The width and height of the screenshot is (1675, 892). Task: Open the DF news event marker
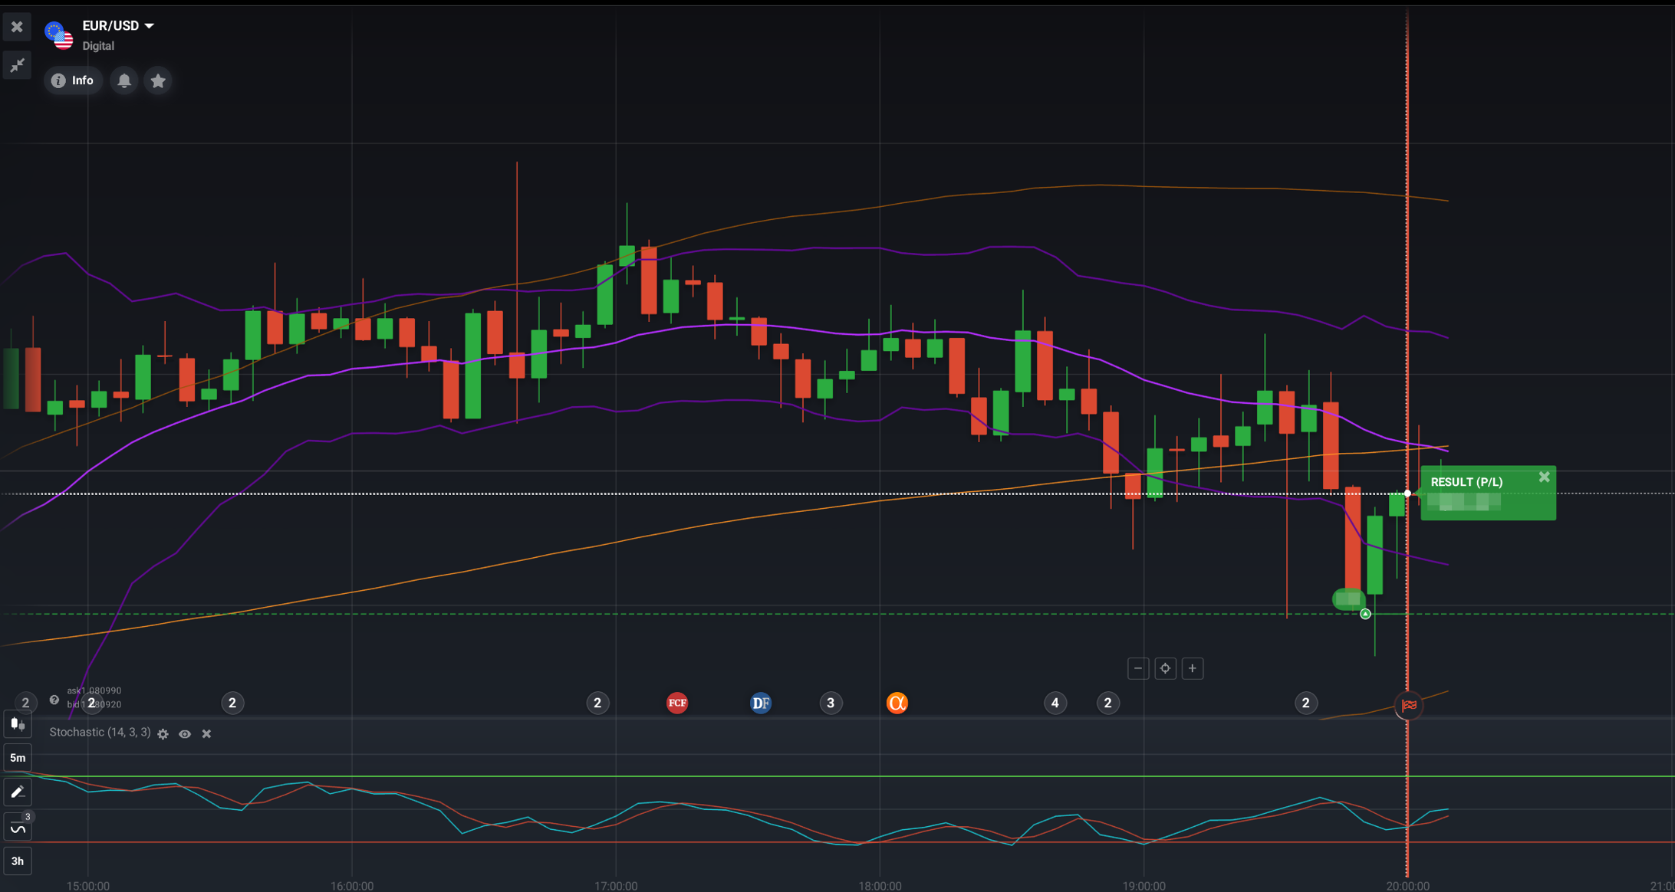coord(760,703)
